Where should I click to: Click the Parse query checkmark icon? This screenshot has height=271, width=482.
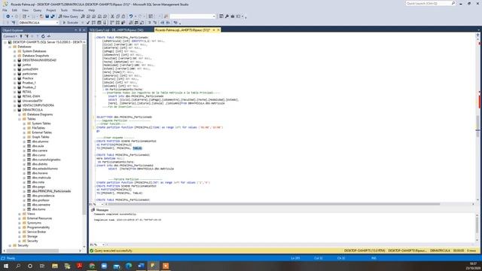click(x=88, y=23)
